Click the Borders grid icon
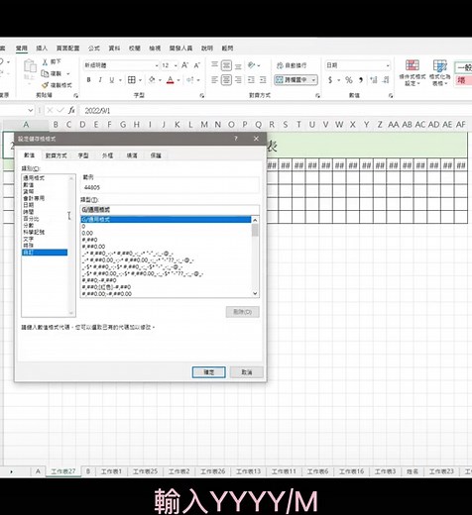The width and height of the screenshot is (472, 515). [132, 80]
